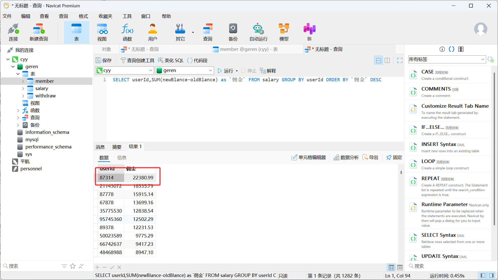Open the cyy connection dropdown
The image size is (498, 280).
pyautogui.click(x=151, y=70)
